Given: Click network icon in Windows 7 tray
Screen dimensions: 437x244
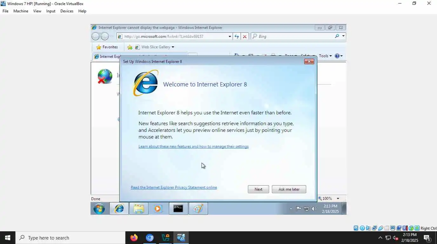Looking at the screenshot, I should coord(306,209).
